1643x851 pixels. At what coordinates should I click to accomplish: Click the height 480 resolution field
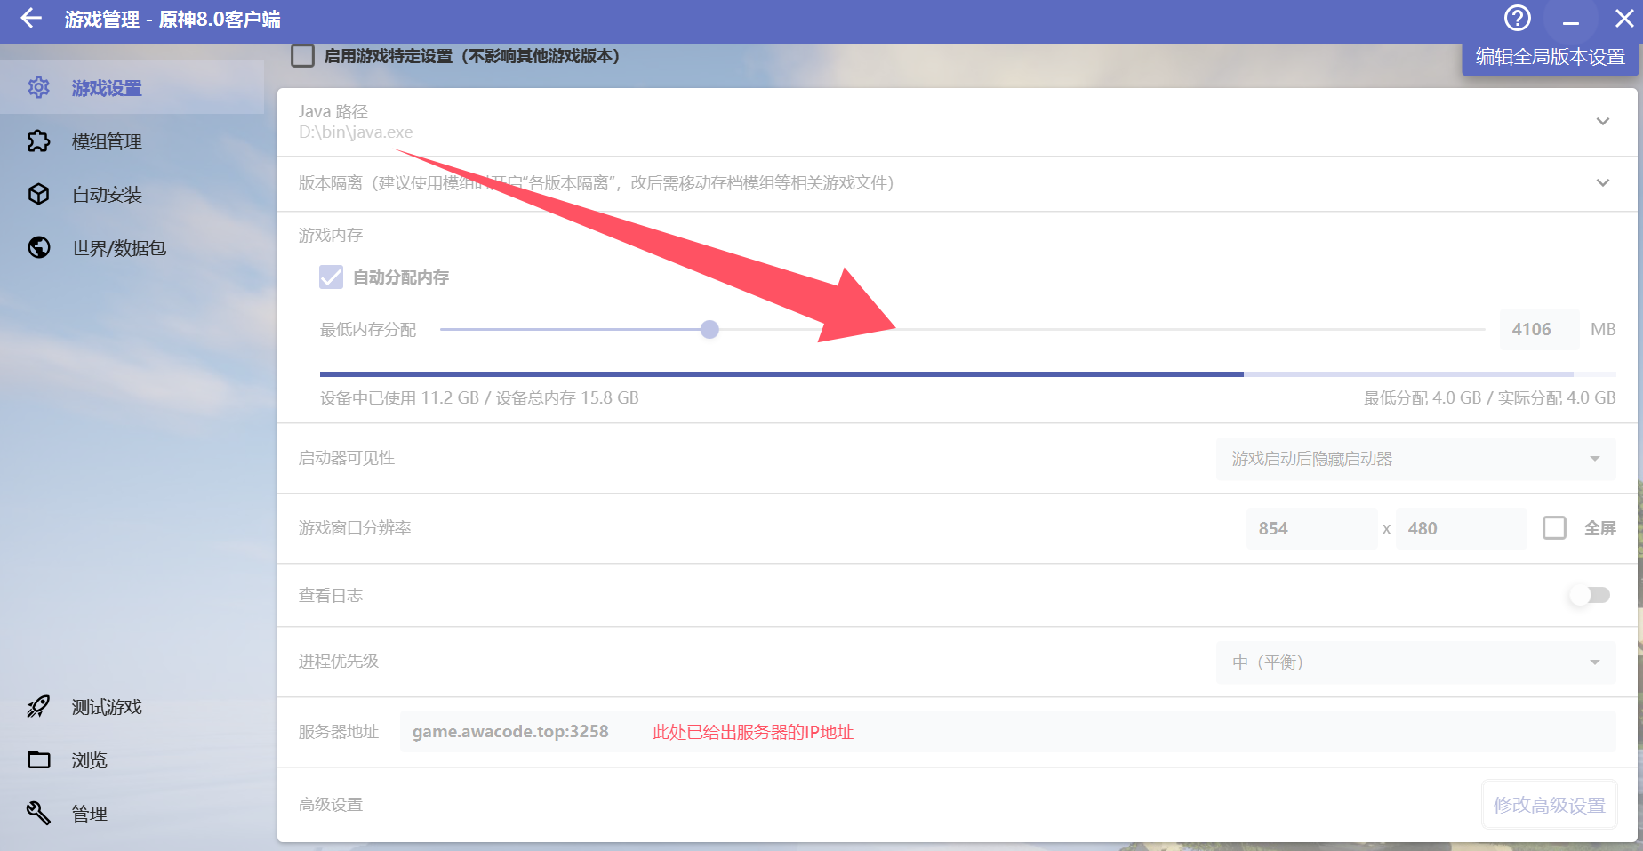[x=1461, y=528]
